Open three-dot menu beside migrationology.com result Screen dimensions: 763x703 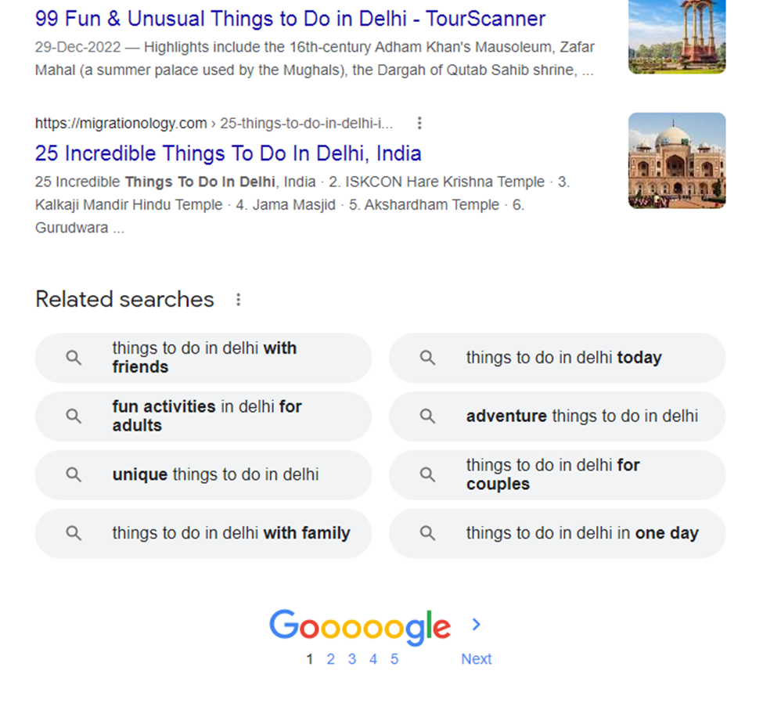(419, 123)
